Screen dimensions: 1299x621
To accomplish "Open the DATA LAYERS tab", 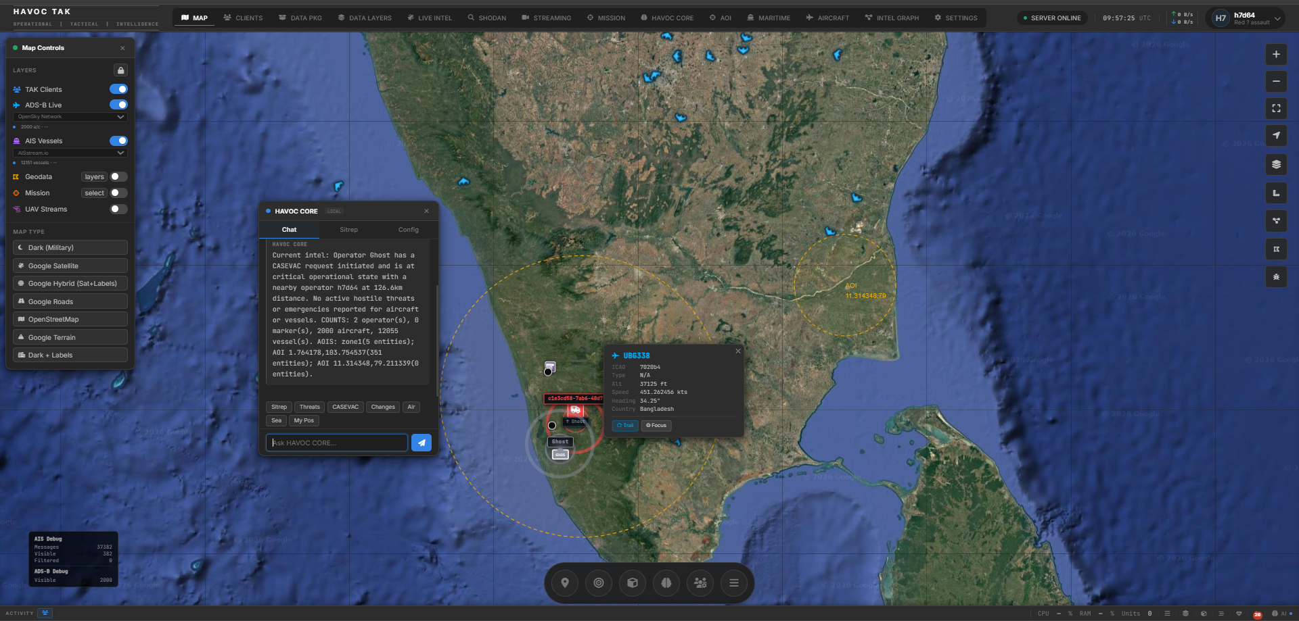I will click(365, 18).
